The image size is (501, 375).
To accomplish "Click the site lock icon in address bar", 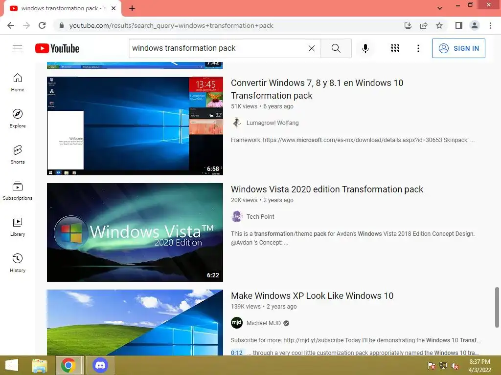I will (x=62, y=25).
